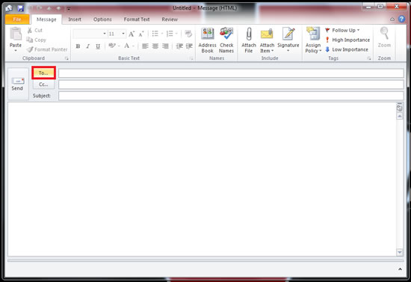This screenshot has height=282, width=411.
Task: Click the Outlook icon in title bar
Action: point(9,8)
